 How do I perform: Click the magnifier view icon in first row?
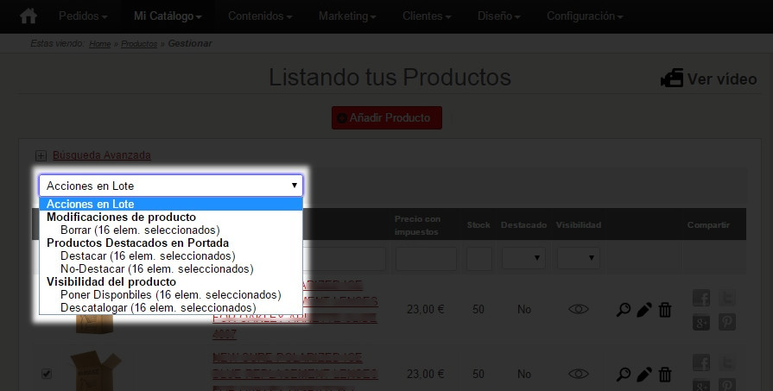coord(623,310)
